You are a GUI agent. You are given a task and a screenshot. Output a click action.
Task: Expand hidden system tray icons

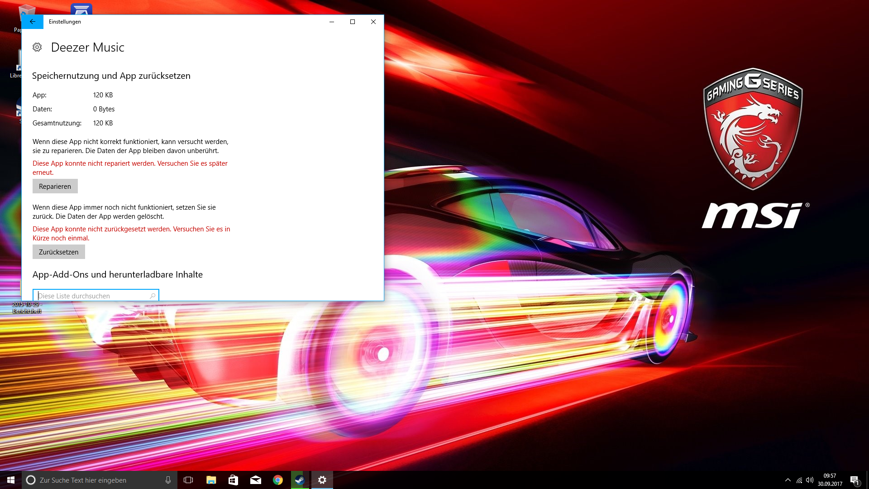[788, 480]
